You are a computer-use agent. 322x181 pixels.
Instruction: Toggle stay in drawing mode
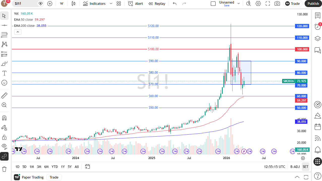(4, 128)
